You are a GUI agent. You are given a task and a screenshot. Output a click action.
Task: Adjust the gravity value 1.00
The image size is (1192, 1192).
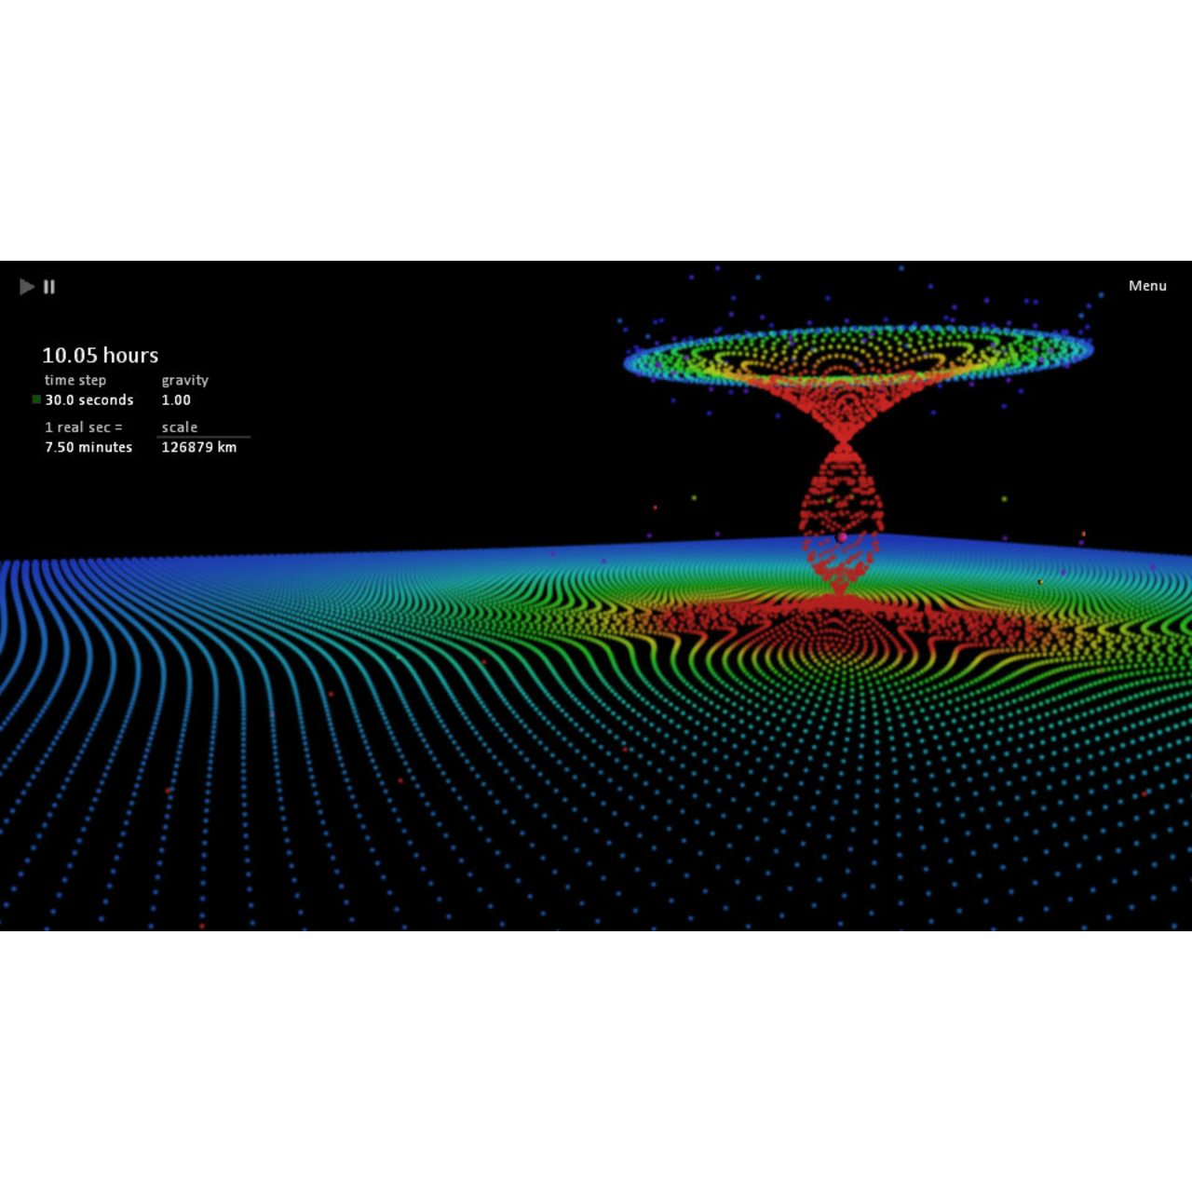point(176,400)
